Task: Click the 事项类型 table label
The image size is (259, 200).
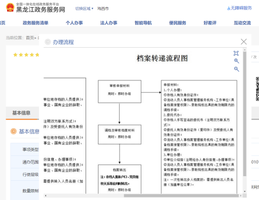Action: 31,149
